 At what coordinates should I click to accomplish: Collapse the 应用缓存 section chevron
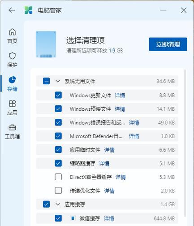tap(58, 204)
